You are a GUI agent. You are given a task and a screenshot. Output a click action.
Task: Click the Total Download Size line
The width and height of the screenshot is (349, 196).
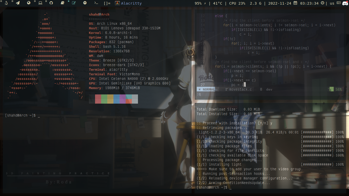tap(228, 109)
